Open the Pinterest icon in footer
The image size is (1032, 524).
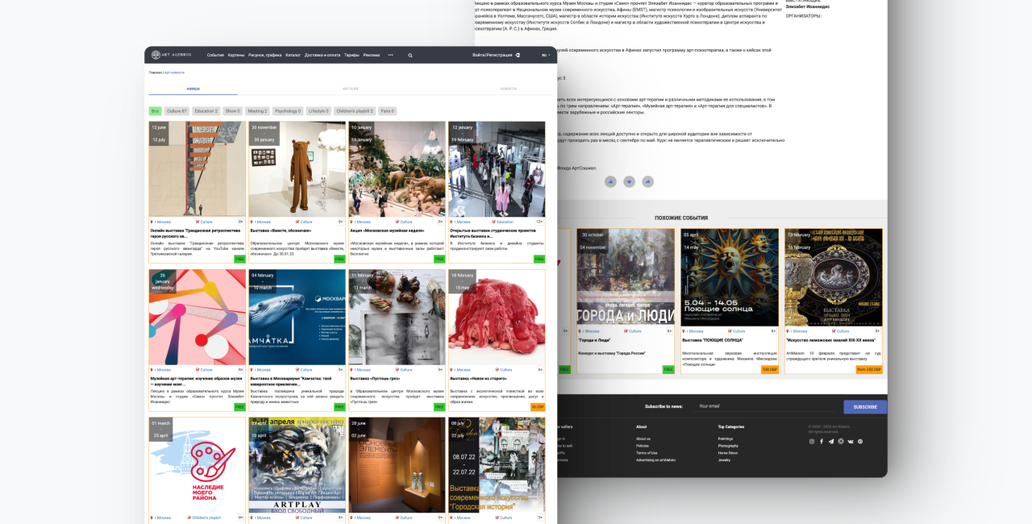859,441
